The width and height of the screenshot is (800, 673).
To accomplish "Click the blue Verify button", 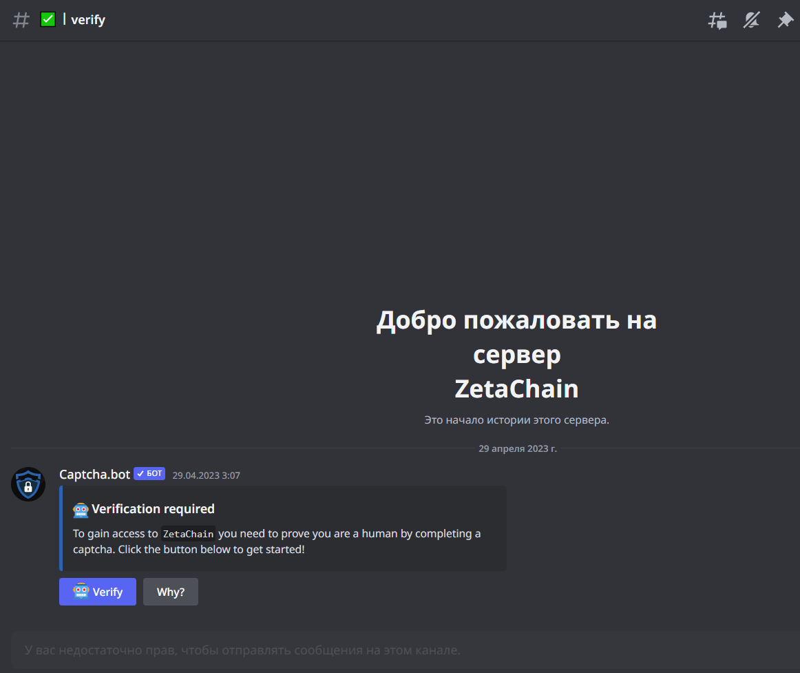I will [x=98, y=592].
